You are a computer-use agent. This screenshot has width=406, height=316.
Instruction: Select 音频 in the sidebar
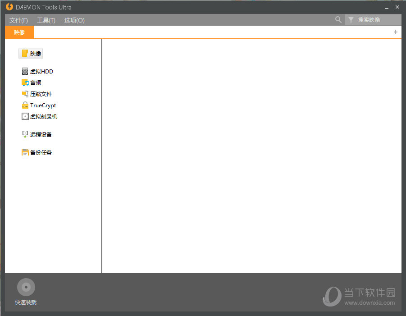point(36,82)
